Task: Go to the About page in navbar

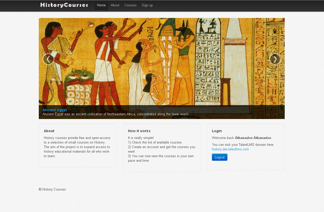Action: click(115, 5)
